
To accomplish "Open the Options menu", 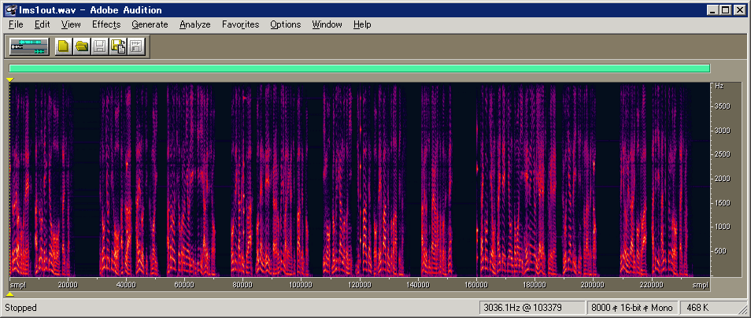I will point(286,24).
